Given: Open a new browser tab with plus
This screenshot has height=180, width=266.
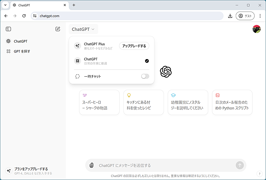Looking at the screenshot, I should pos(74,5).
